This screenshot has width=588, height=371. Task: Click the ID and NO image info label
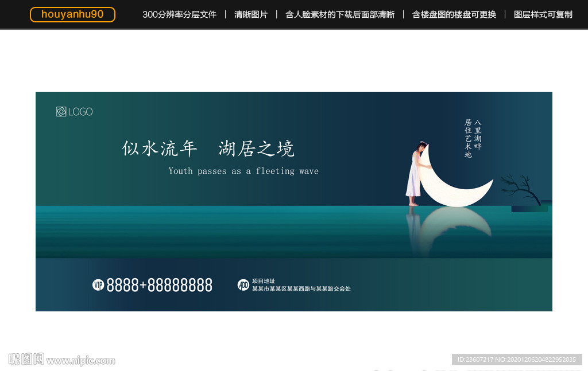tap(516, 360)
